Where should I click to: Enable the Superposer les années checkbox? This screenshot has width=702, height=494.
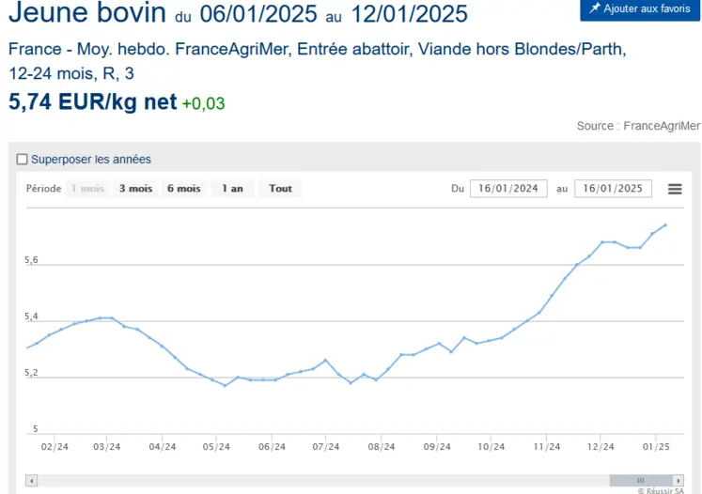tap(22, 160)
